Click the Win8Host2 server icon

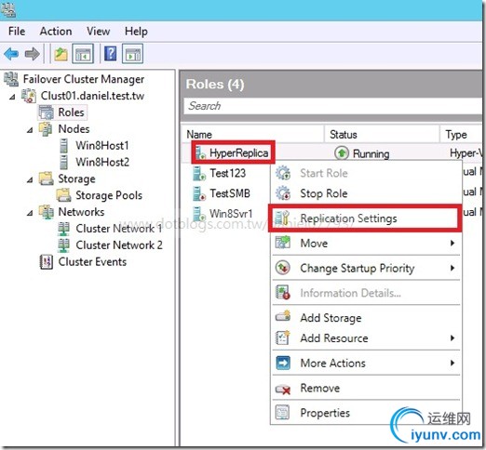coord(63,162)
